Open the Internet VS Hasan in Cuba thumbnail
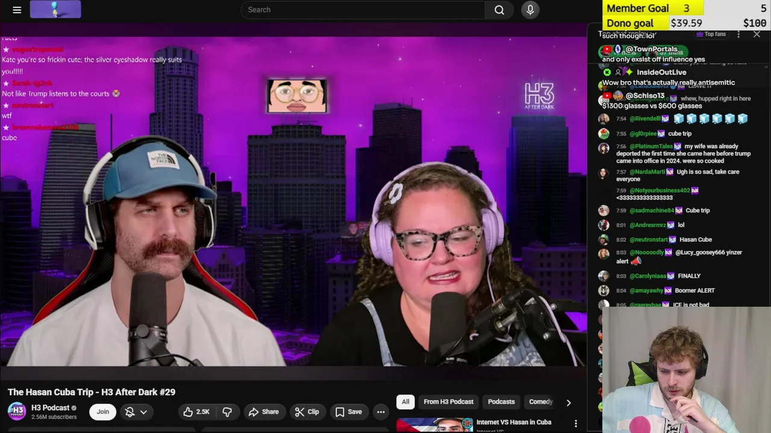 click(x=434, y=425)
